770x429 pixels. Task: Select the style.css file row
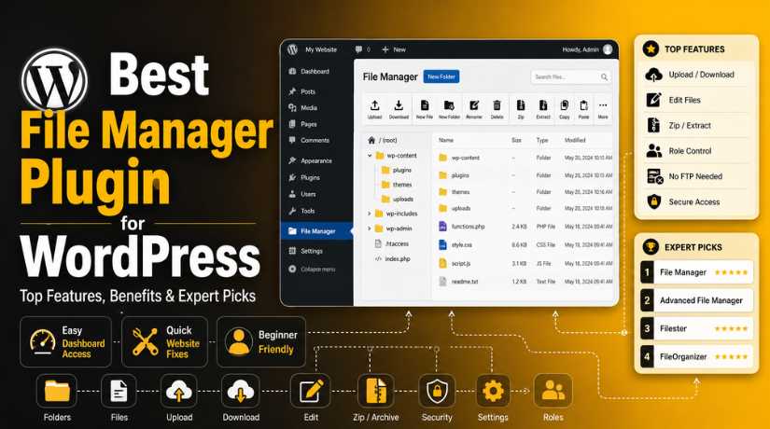(525, 244)
